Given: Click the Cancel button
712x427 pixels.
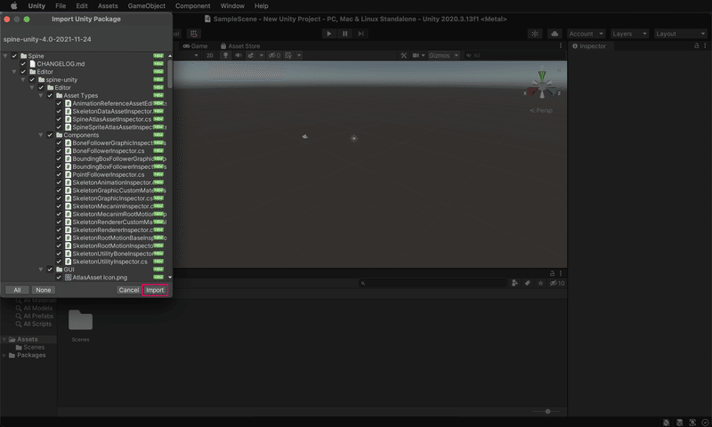Looking at the screenshot, I should (128, 290).
